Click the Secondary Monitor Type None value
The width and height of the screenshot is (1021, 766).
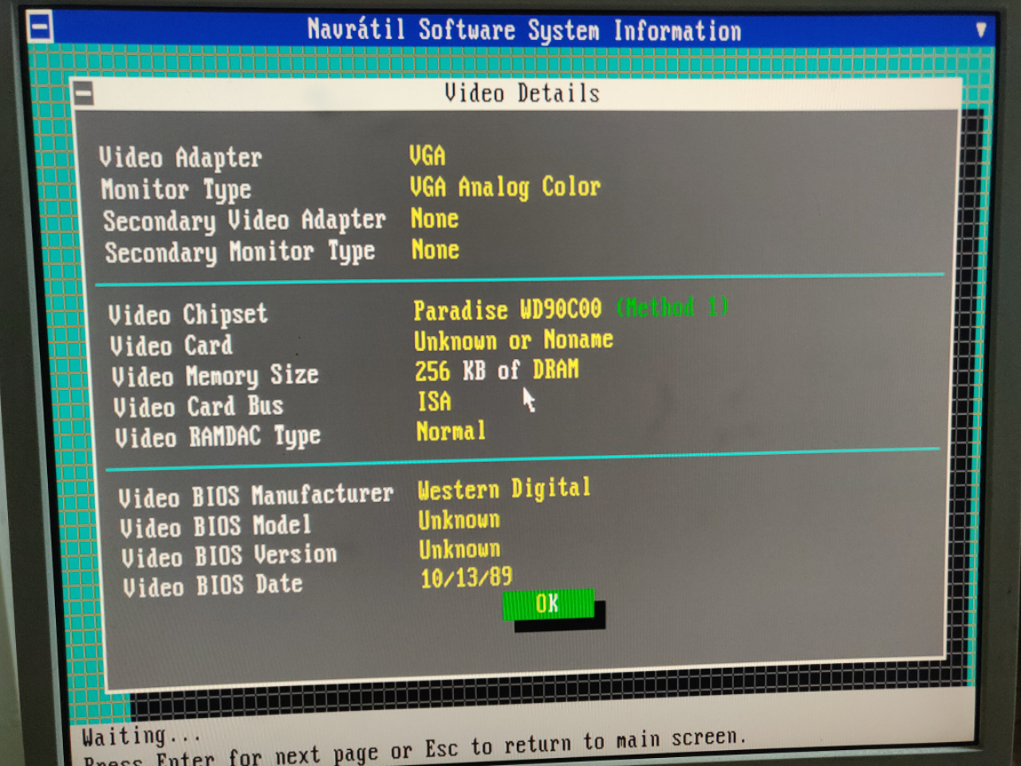pos(435,251)
